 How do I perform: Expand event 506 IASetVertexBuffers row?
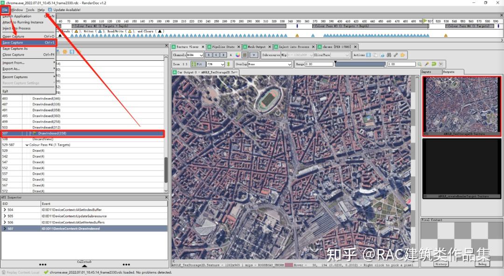pos(5,222)
